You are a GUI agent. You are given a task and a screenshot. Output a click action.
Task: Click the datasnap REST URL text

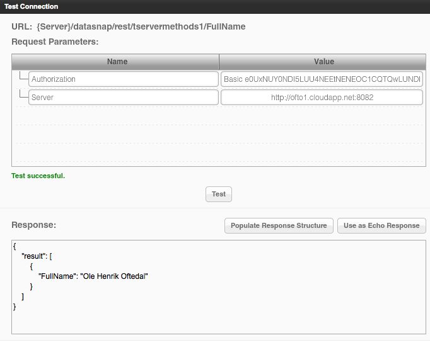141,26
